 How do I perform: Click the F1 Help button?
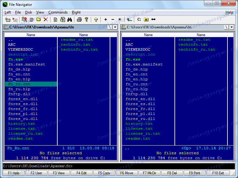point(14,173)
